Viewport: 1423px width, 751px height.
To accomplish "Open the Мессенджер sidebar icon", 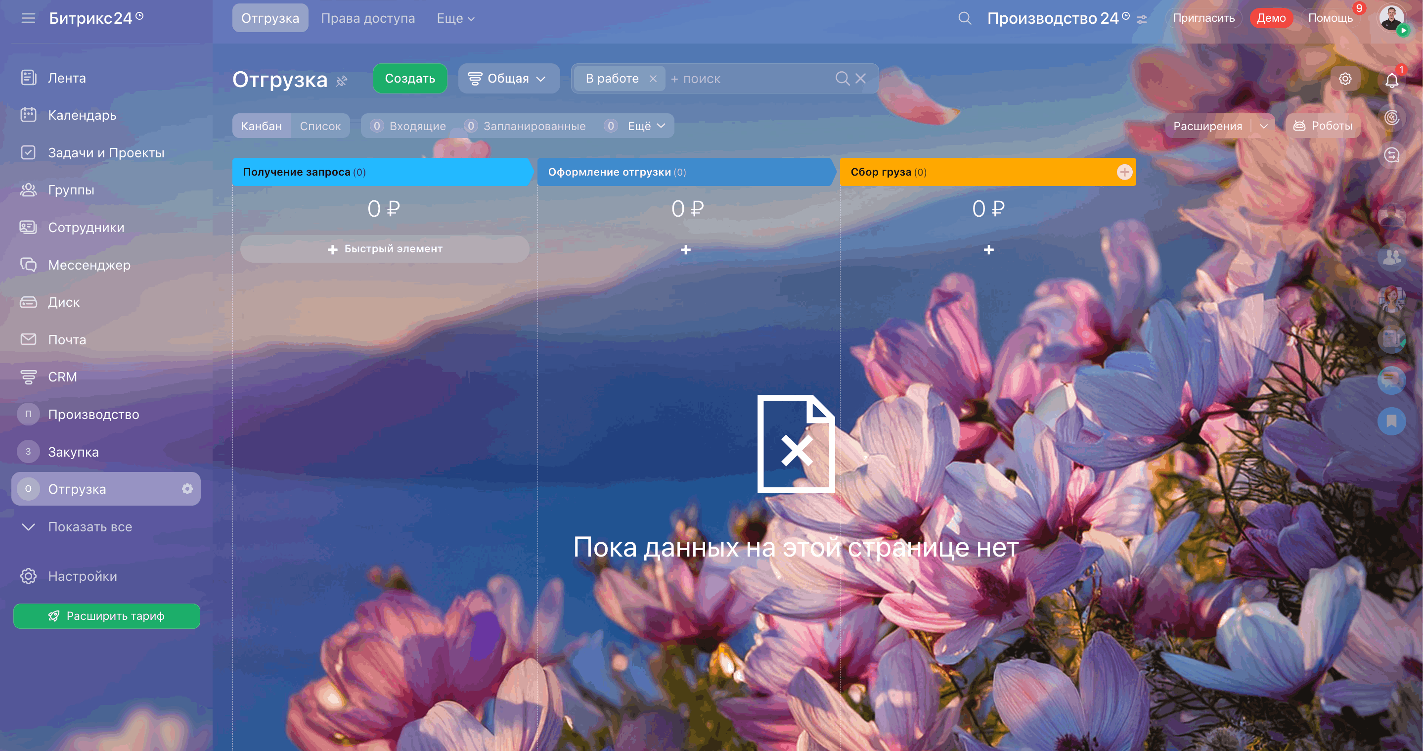I will click(28, 265).
